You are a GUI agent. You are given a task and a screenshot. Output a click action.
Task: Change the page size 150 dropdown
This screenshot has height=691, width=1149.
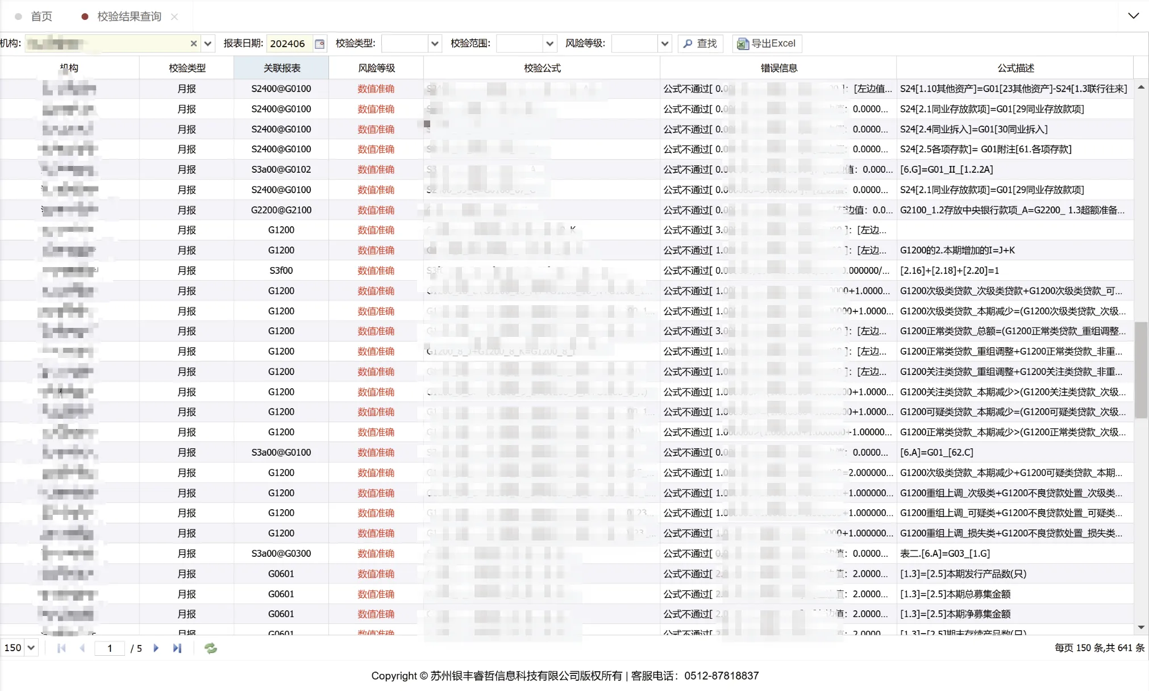[31, 648]
